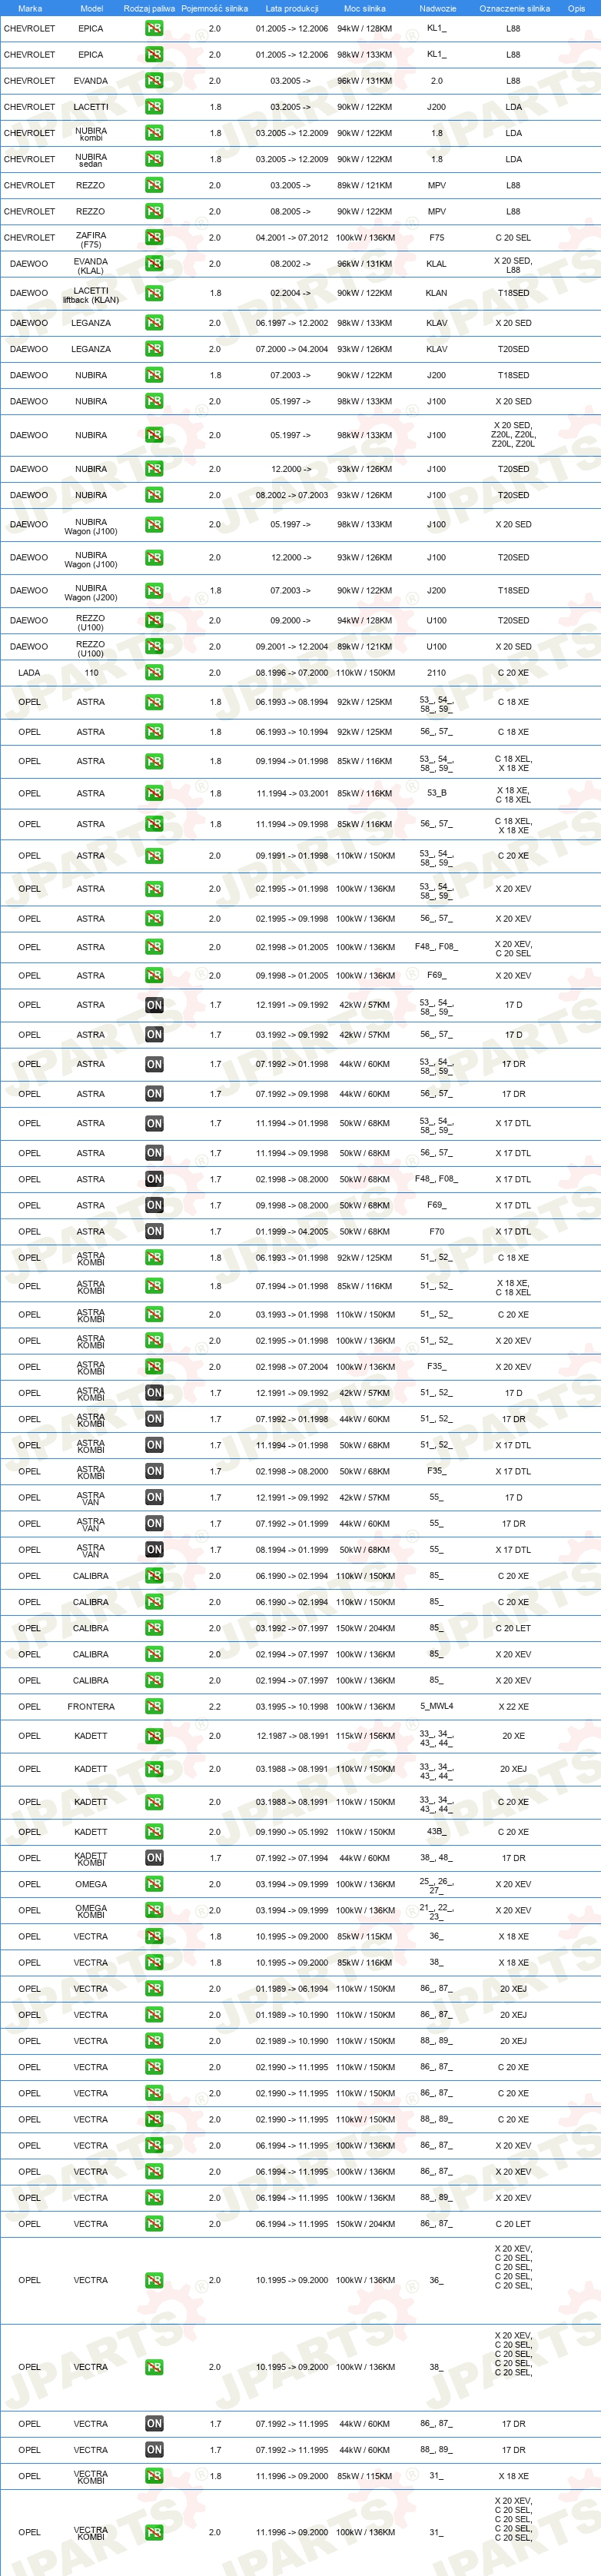Click the date range 01.1999 -> 04.2005

point(292,1232)
